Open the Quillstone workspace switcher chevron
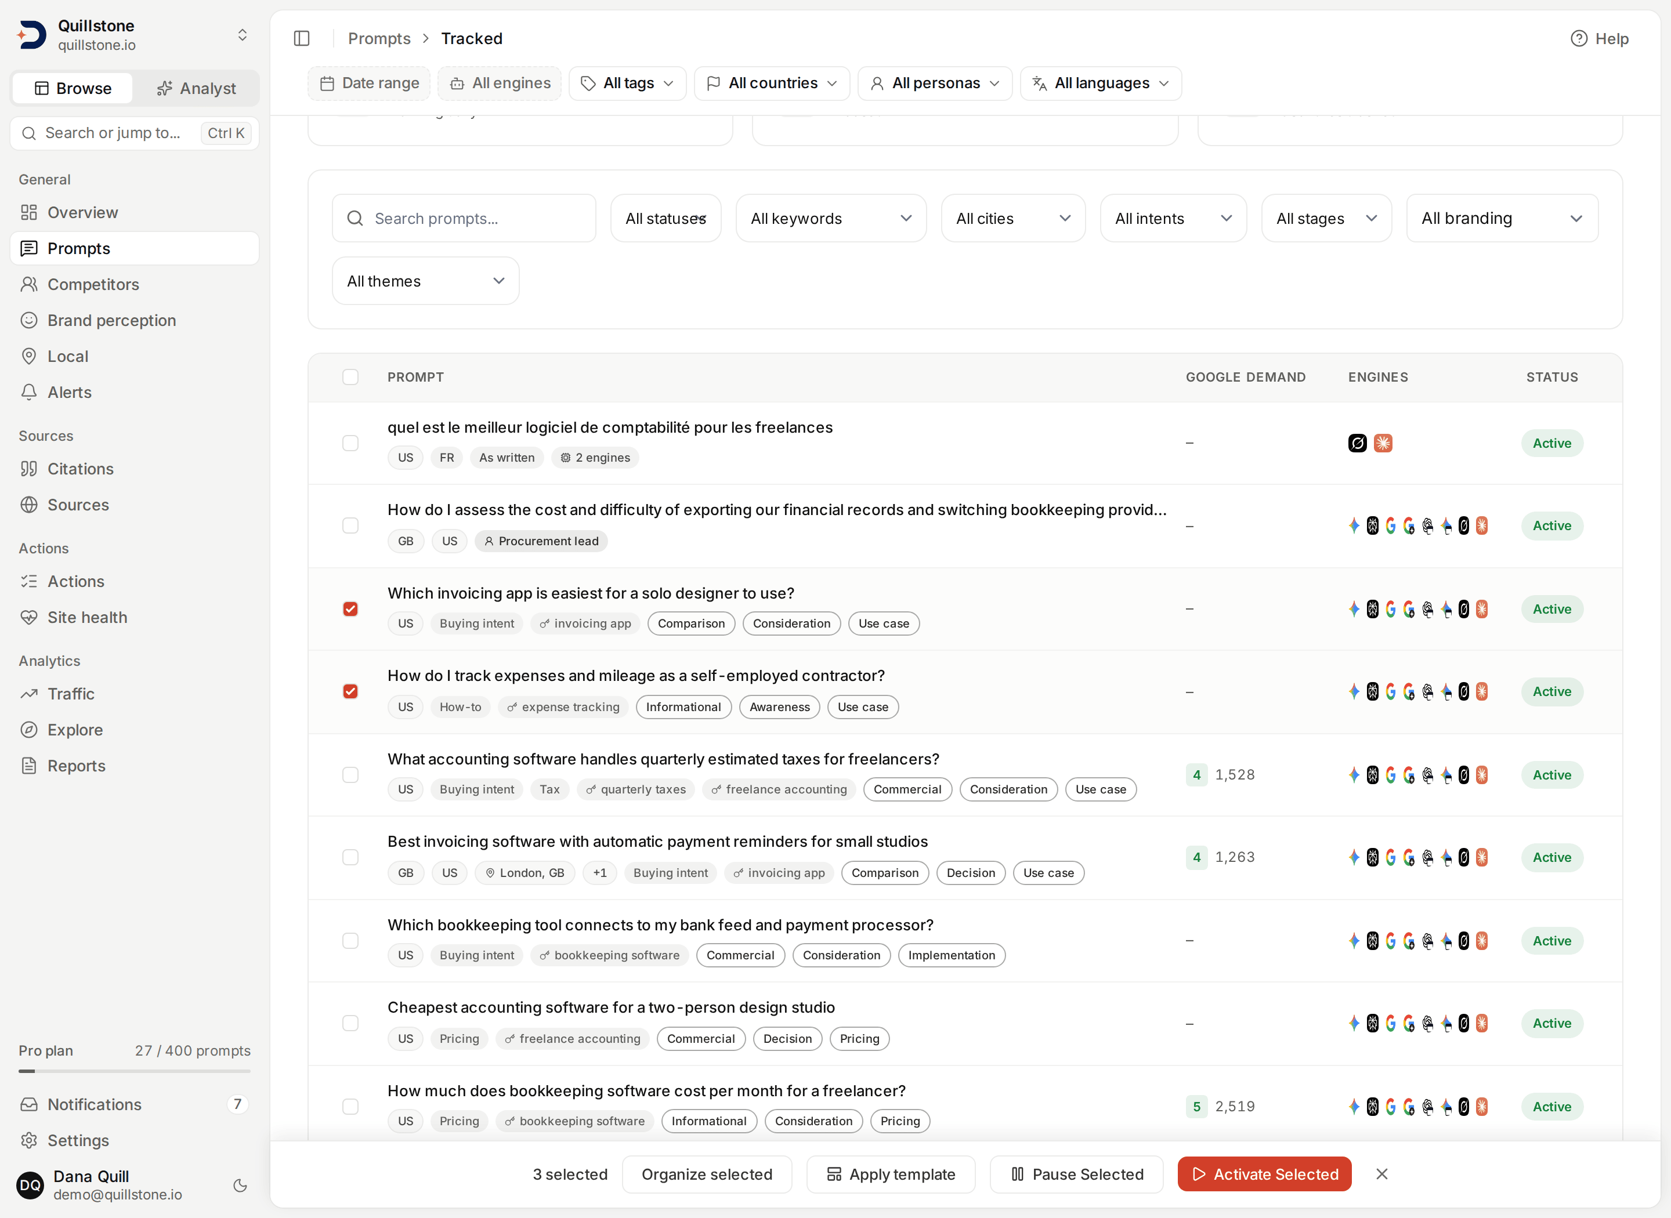 click(x=243, y=35)
